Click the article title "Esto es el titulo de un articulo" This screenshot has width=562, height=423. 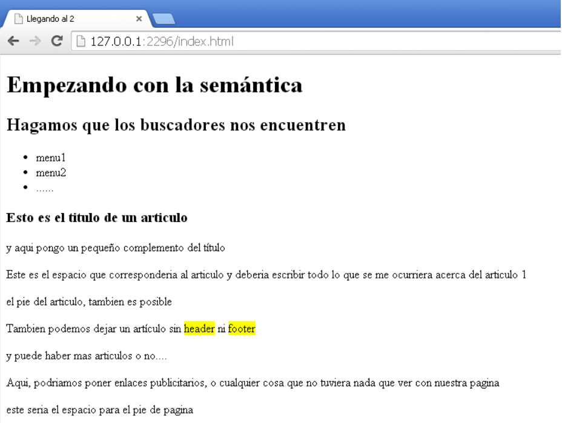tap(96, 218)
